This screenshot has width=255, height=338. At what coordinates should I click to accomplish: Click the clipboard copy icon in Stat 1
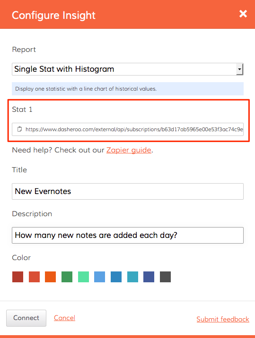pyautogui.click(x=20, y=129)
